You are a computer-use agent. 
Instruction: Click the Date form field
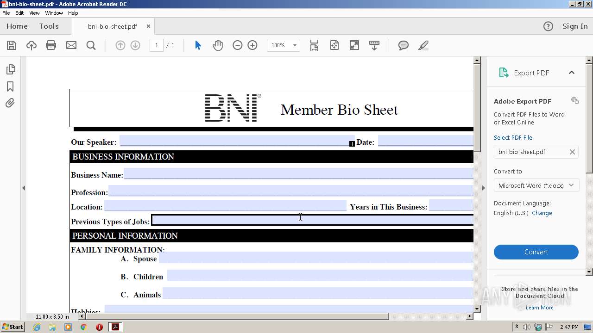426,141
